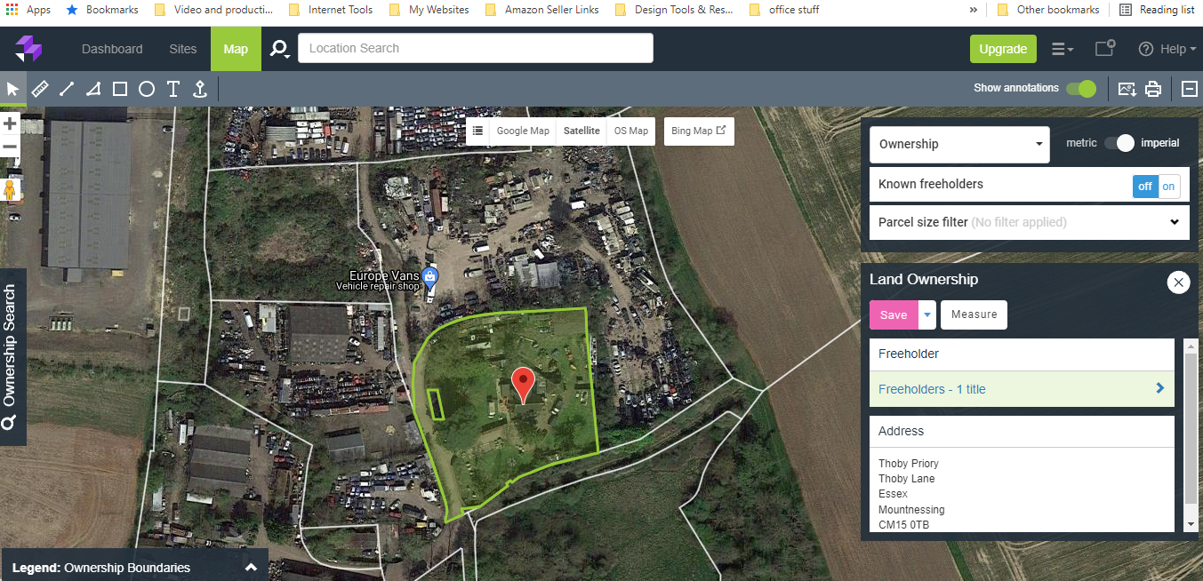The width and height of the screenshot is (1203, 581).
Task: Click the Location Search field
Action: coord(475,48)
